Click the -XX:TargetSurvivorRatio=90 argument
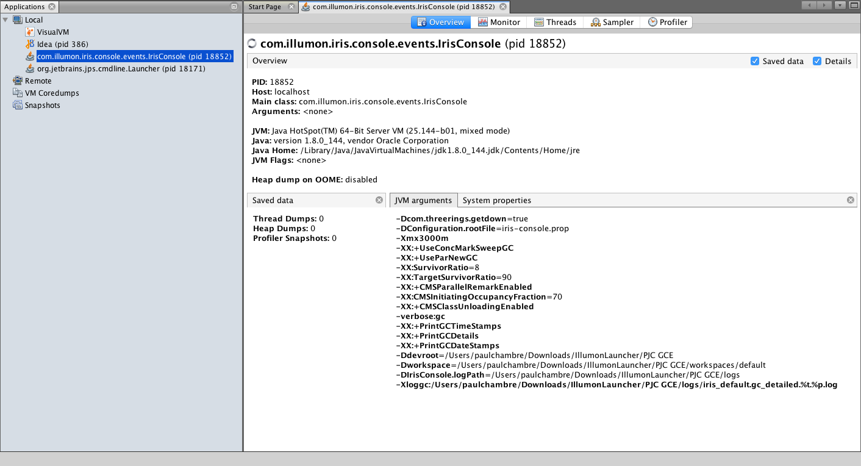 click(454, 277)
